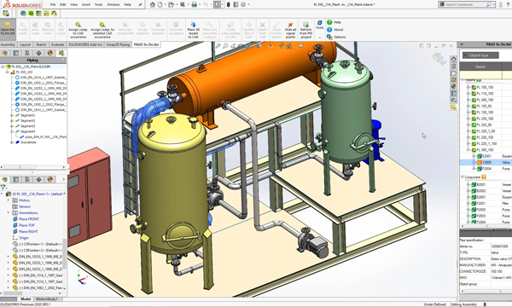The image size is (512, 307).
Task: Select V3000 Valve row
Action: click(486, 163)
